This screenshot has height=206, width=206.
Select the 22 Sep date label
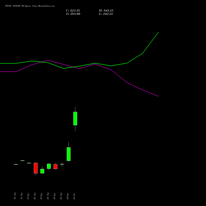pos(35,196)
